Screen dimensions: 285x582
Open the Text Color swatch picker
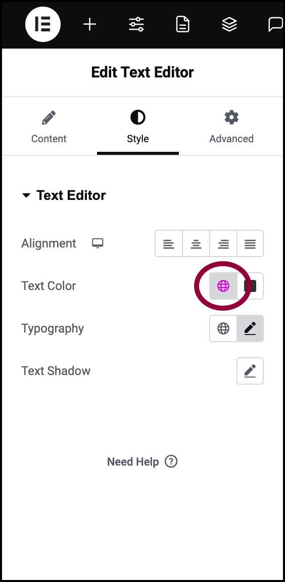tap(251, 286)
